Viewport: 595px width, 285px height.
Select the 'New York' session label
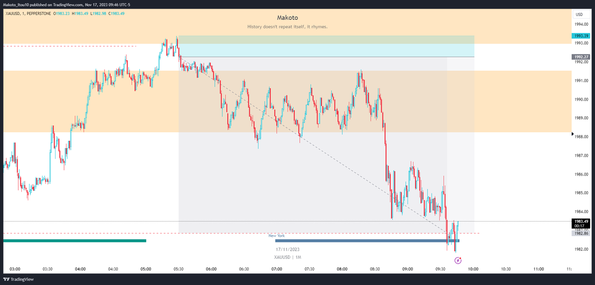click(277, 236)
